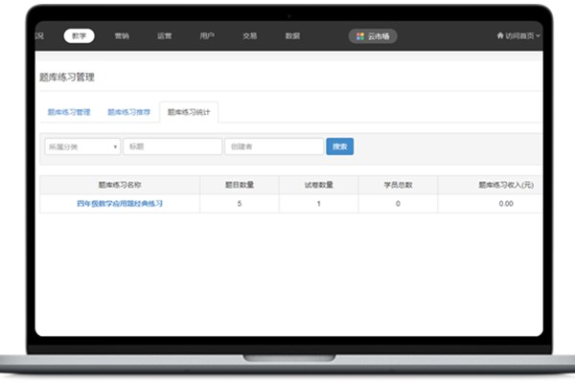Open the 题库练习推荐 tab
Image resolution: width=575 pixels, height=383 pixels.
(128, 112)
